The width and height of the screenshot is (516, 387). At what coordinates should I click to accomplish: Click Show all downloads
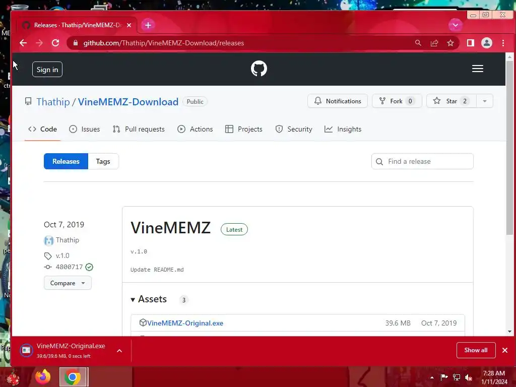476,350
